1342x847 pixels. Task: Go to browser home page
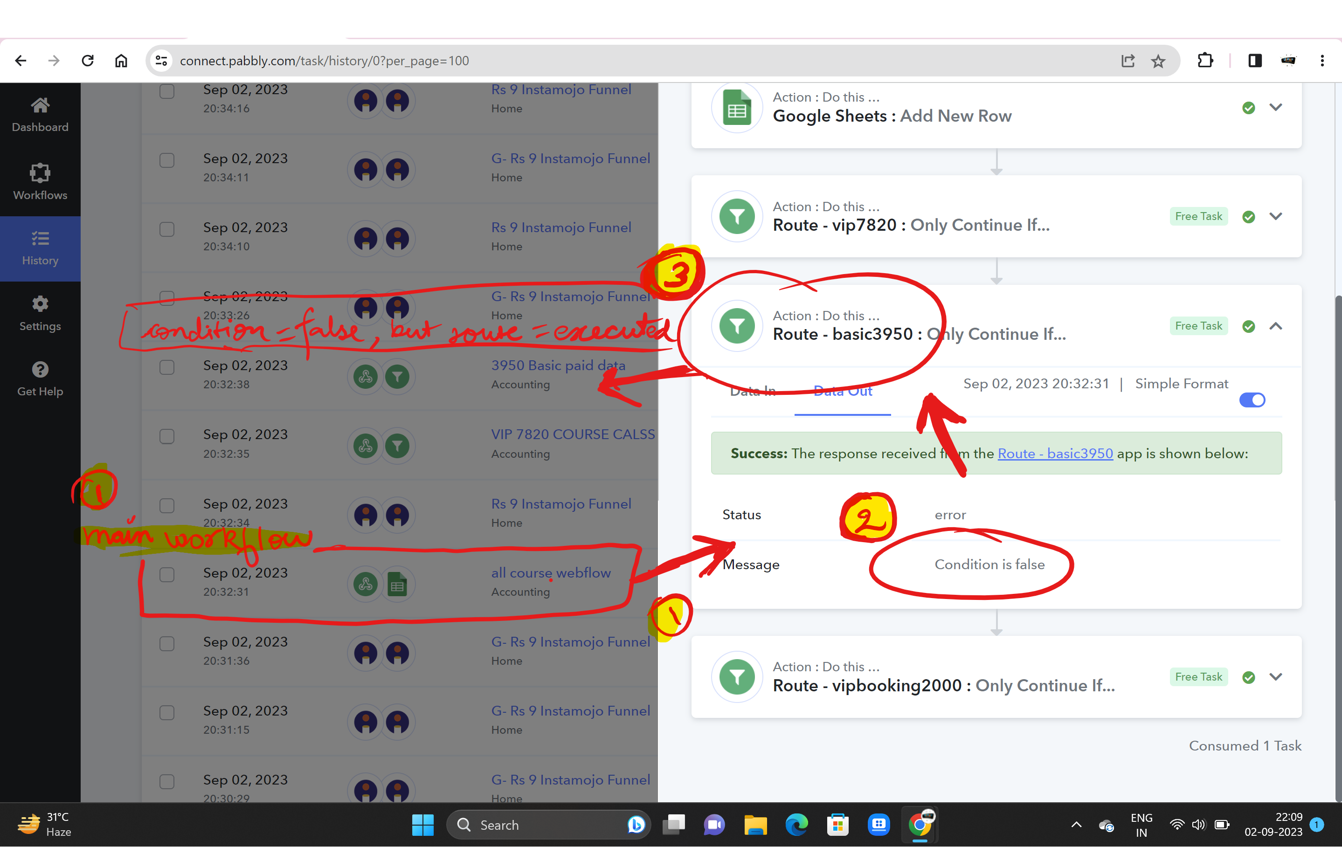(x=121, y=61)
